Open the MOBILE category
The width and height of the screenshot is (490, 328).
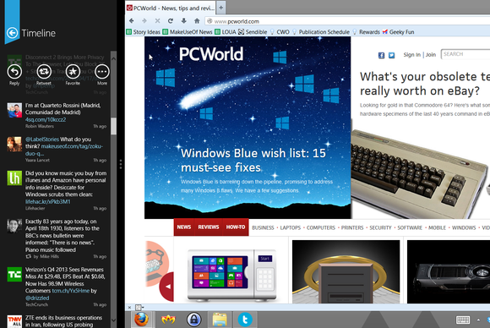pyautogui.click(x=437, y=227)
